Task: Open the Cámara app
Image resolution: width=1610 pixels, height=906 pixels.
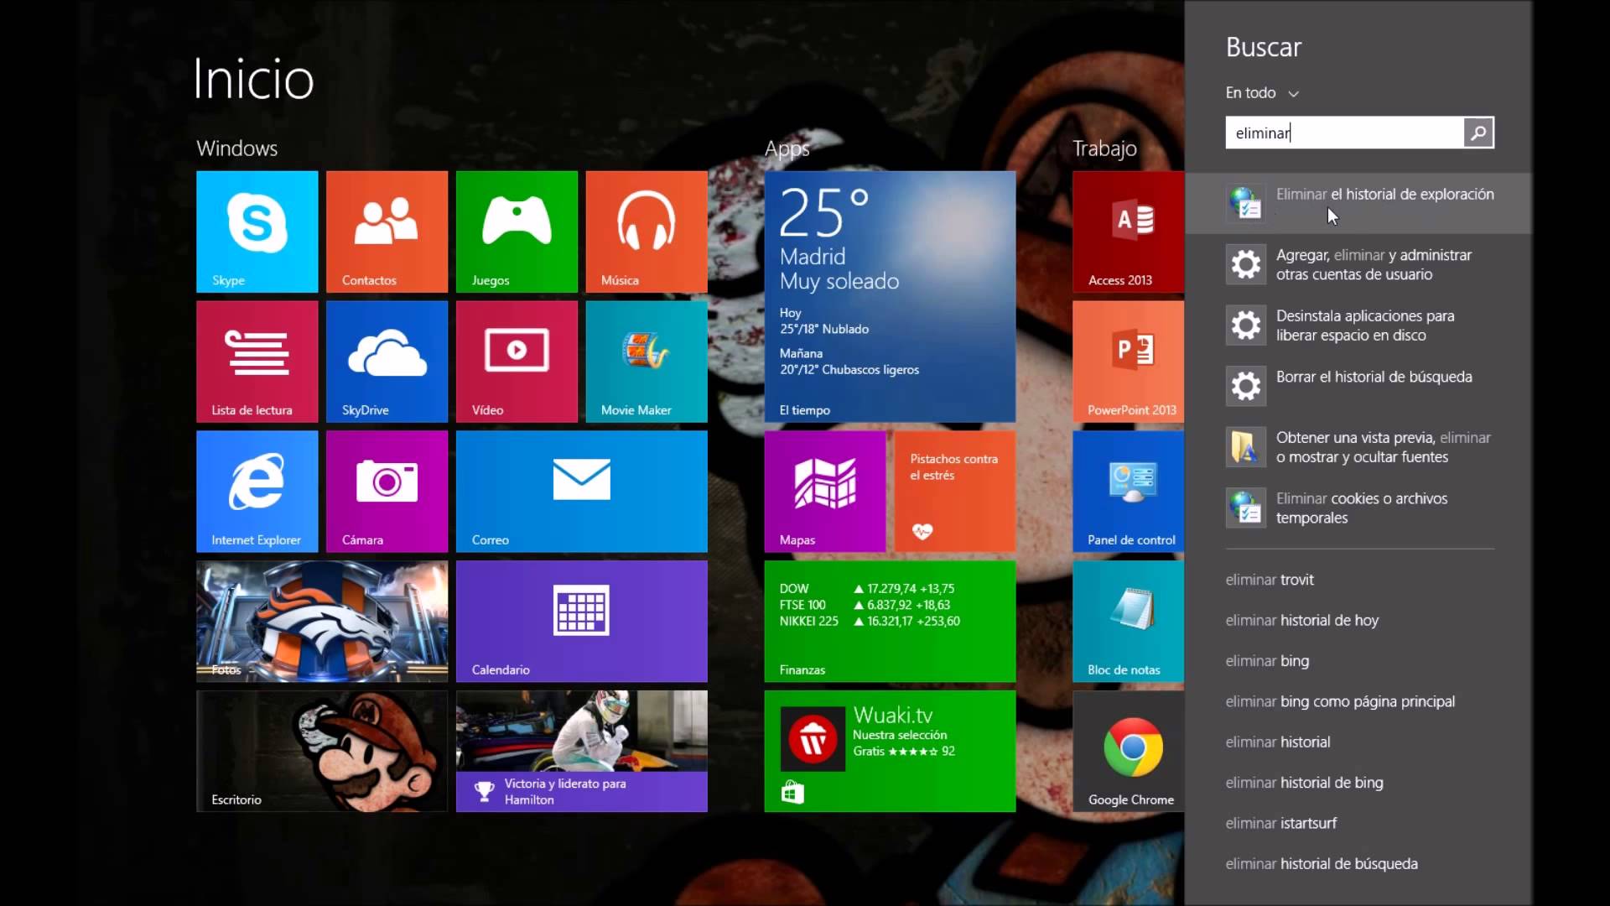Action: tap(386, 491)
